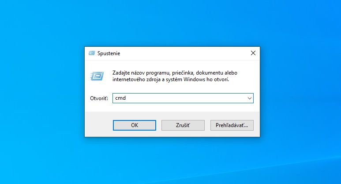Click the word Windows in description
The width and height of the screenshot is (341, 184).
pos(194,79)
